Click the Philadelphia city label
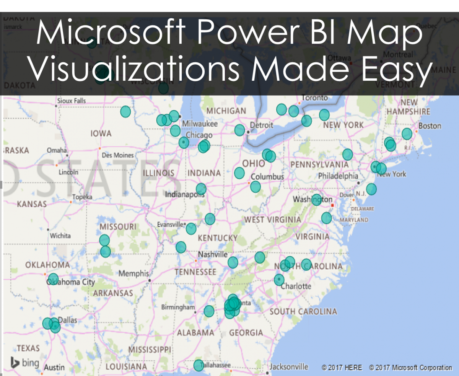 pyautogui.click(x=338, y=176)
